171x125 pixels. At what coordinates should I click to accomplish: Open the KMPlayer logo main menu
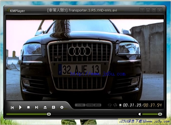16,11
